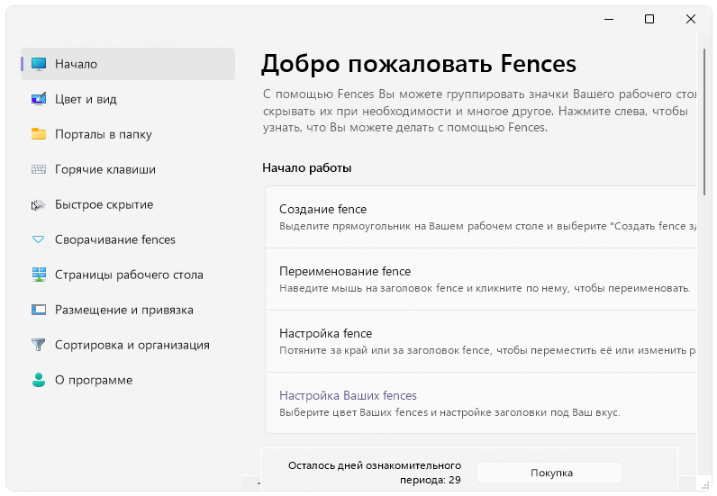Viewport: 717px width, 496px height.
Task: Click the Настройка Ваших fences link
Action: pyautogui.click(x=348, y=396)
